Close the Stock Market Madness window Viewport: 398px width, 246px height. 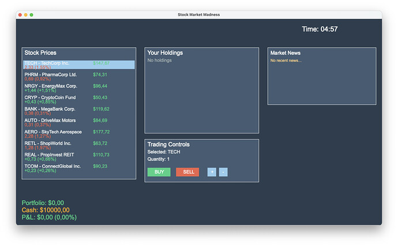pos(20,14)
